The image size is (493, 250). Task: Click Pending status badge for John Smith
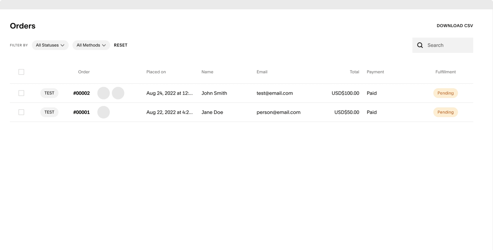click(445, 93)
